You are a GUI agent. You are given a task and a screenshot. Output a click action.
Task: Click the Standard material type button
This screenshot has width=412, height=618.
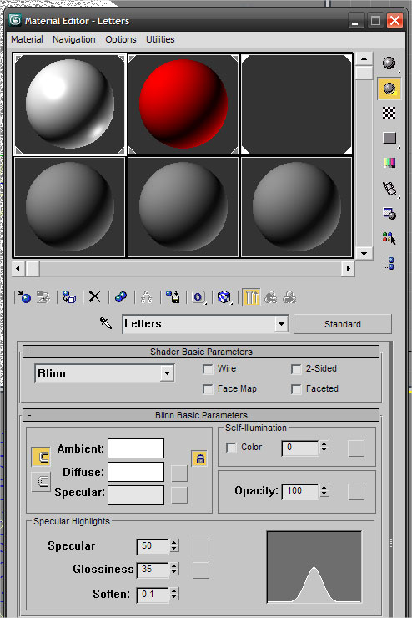tap(343, 324)
